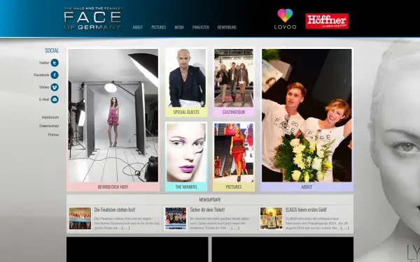Viewport: 420px width, 262px height.
Task: Click the About tile label
Action: tap(307, 187)
